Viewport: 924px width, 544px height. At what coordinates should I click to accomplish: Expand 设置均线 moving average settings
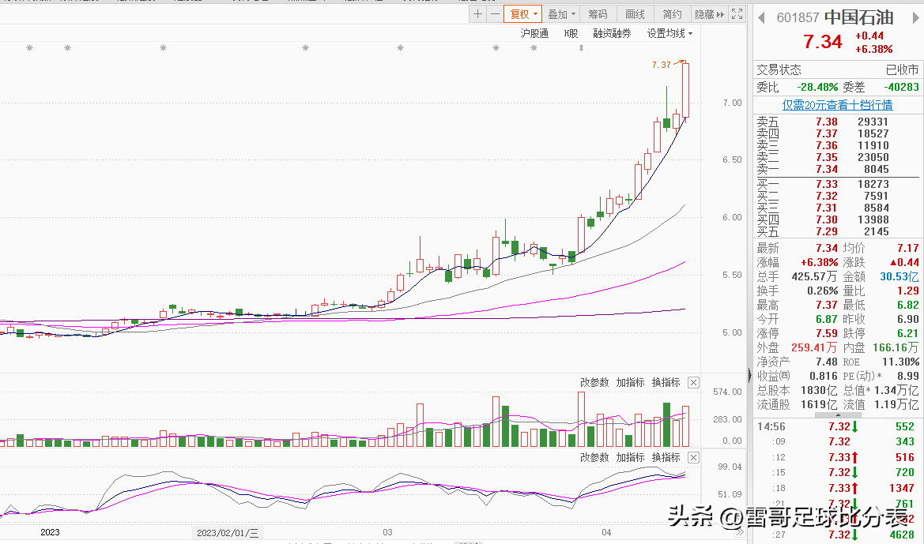(x=669, y=34)
